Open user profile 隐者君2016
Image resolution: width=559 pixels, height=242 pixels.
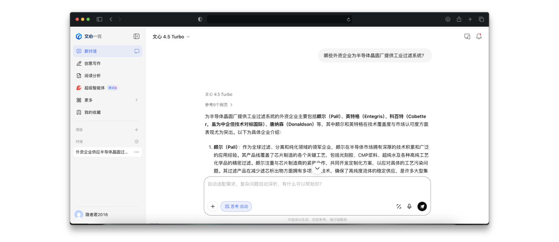[x=92, y=215]
